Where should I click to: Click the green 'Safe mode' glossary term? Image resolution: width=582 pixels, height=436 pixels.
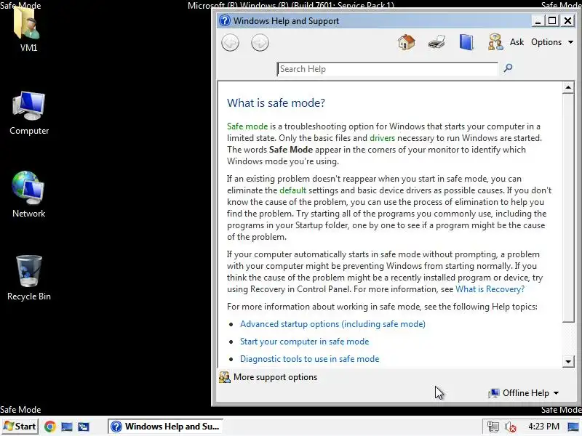247,126
